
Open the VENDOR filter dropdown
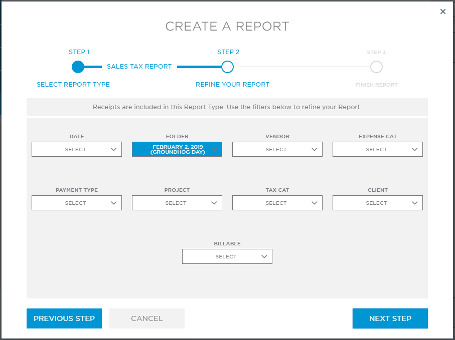[277, 149]
